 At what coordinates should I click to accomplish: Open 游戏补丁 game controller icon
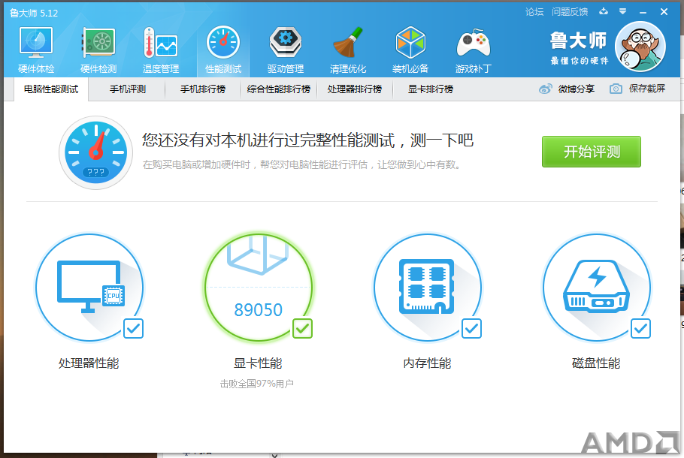point(474,50)
